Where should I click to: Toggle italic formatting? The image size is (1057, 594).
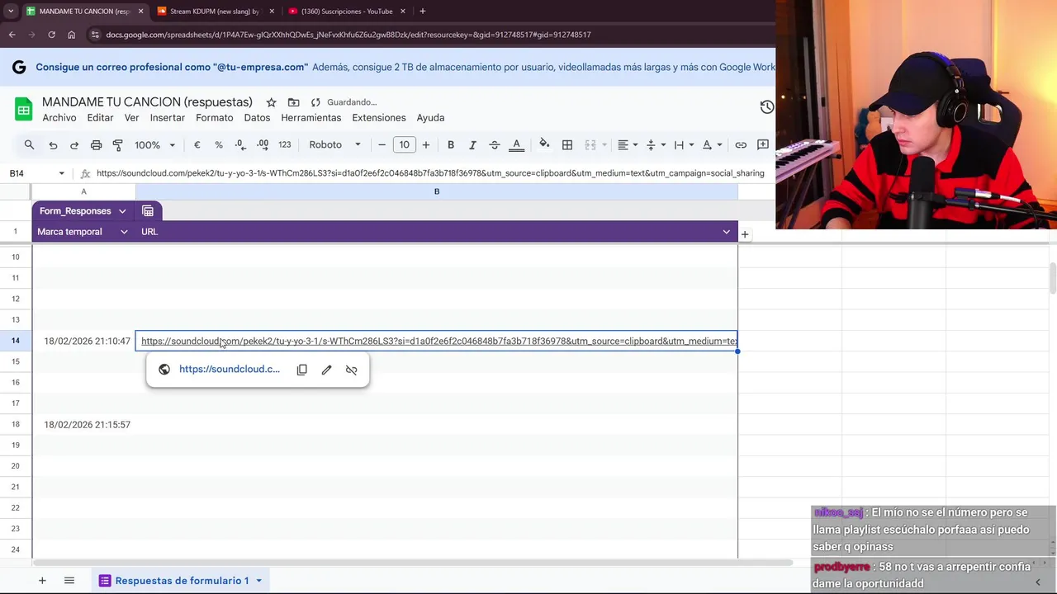[x=472, y=144]
